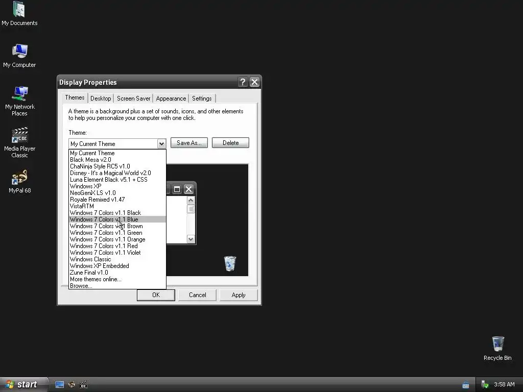Choose Royale Remixed v1.47 theme
This screenshot has width=523, height=392.
[x=117, y=200]
